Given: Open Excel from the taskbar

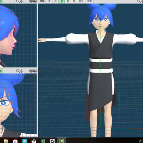Looking at the screenshot, I should coord(43,141).
